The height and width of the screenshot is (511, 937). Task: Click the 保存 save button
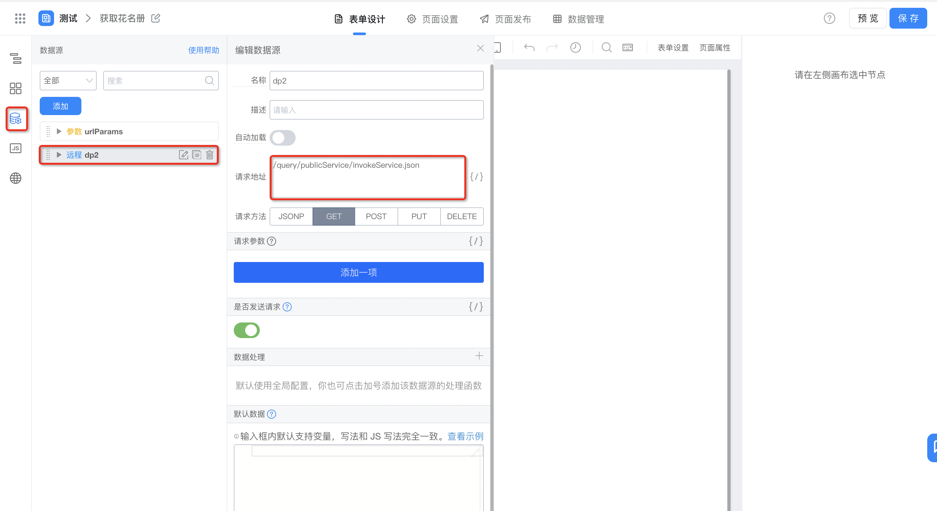click(x=908, y=18)
